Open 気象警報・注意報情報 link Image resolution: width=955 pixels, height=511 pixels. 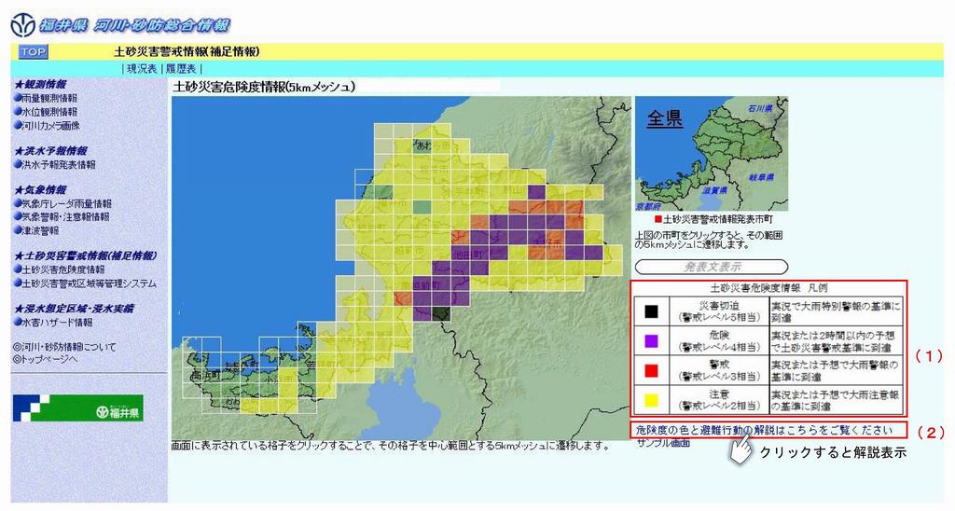65,217
